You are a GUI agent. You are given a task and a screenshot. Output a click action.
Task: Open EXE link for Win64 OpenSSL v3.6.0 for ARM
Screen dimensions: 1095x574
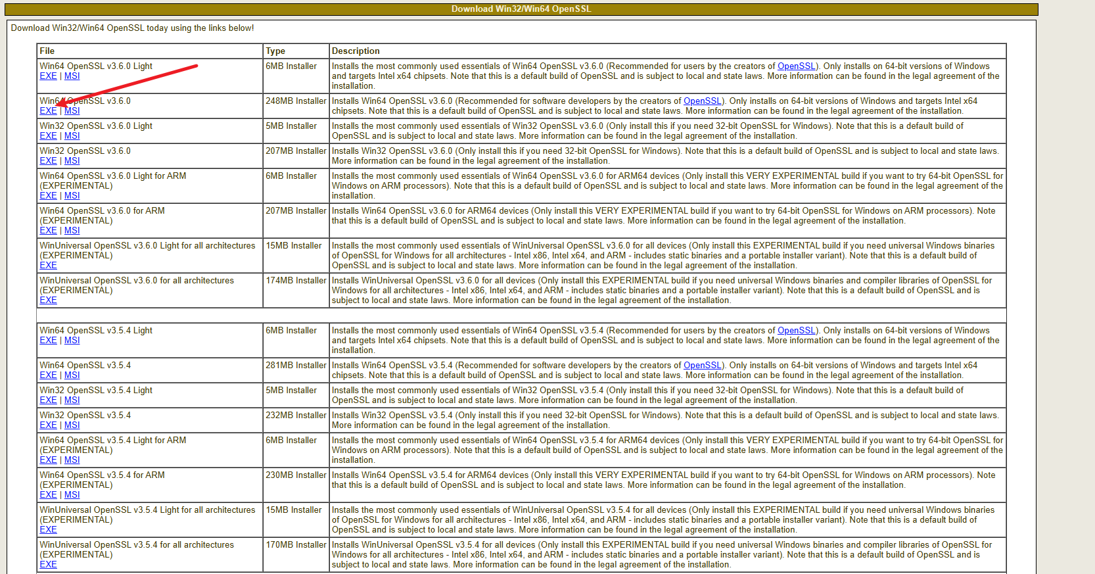click(x=48, y=231)
